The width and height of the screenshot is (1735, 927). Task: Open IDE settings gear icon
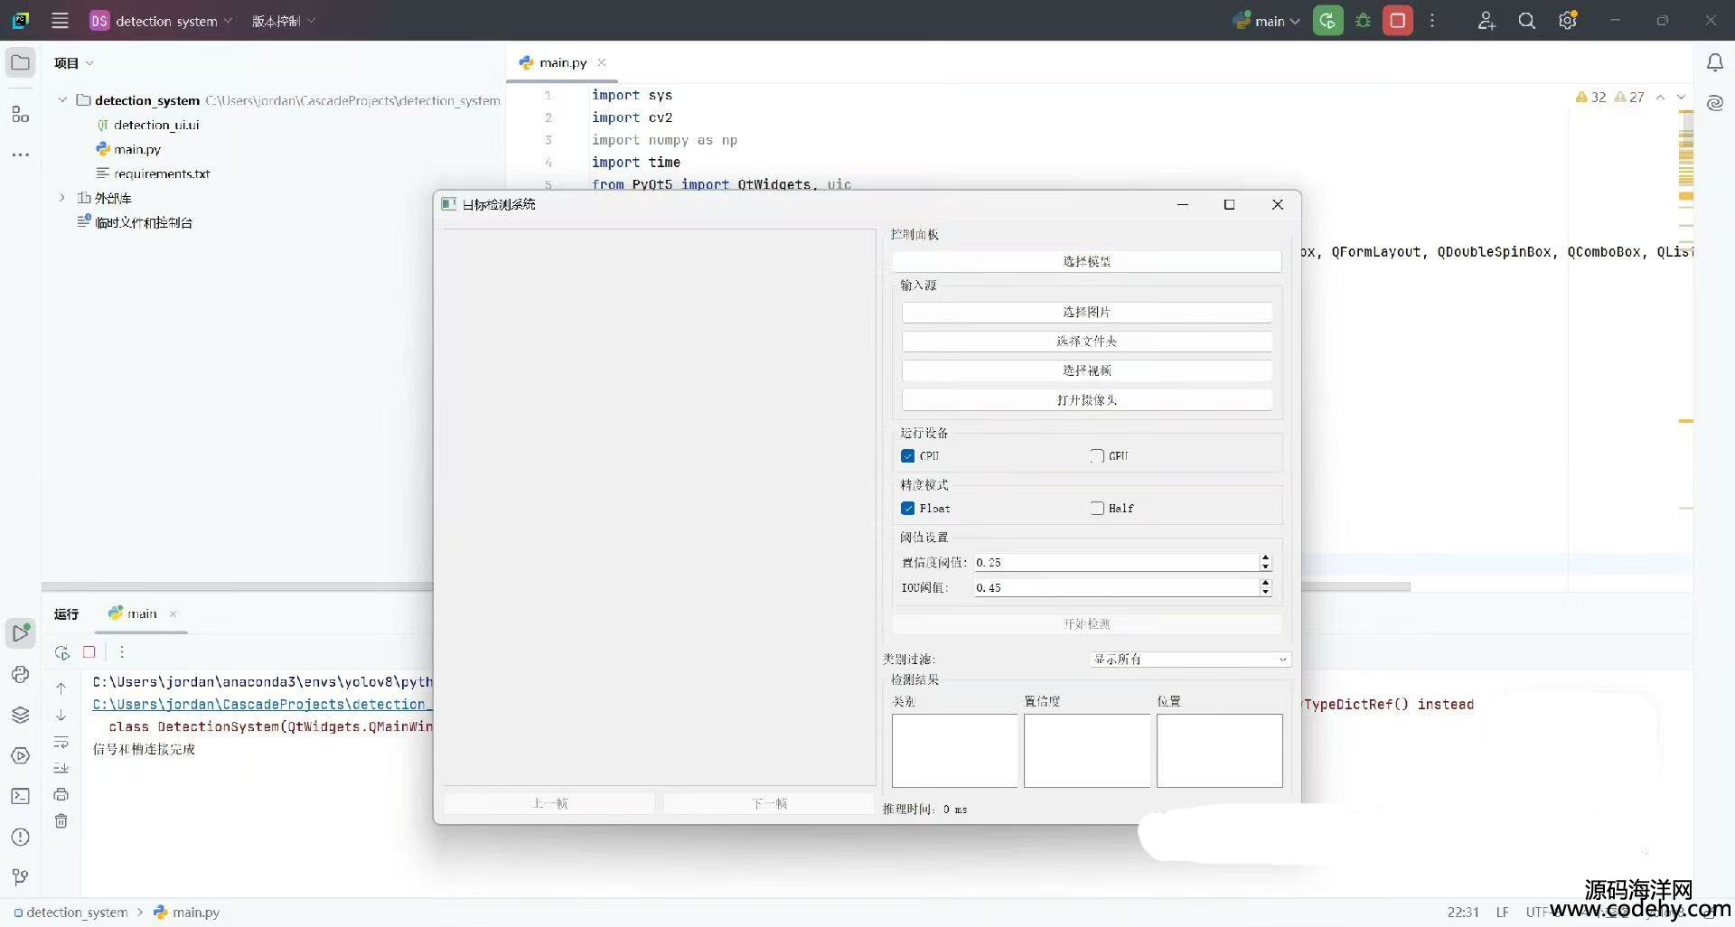(x=1567, y=21)
